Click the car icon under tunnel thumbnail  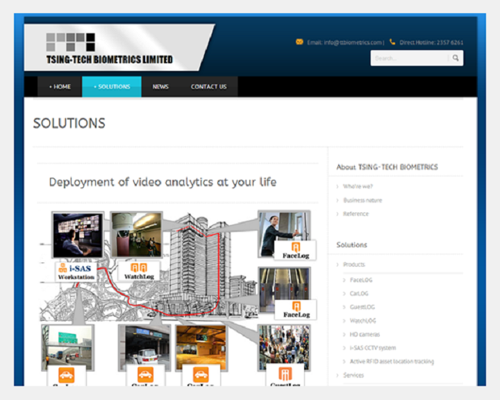[x=145, y=375]
